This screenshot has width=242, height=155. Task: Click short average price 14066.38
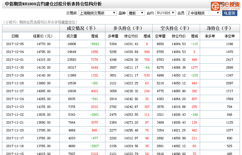179,68
